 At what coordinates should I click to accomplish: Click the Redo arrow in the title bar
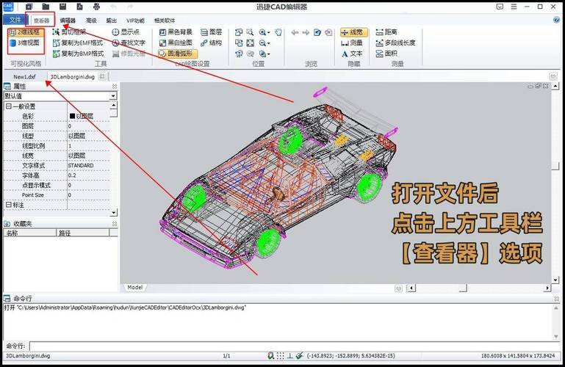point(130,7)
